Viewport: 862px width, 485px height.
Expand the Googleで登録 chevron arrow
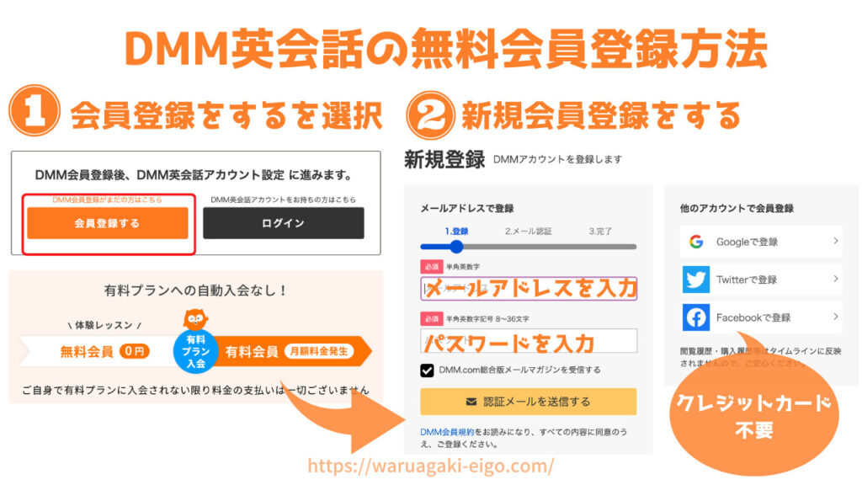(835, 241)
